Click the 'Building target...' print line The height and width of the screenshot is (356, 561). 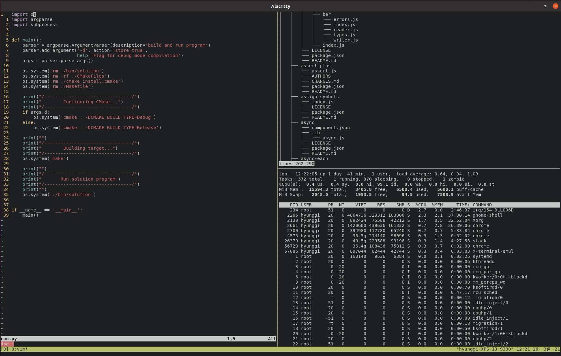[x=70, y=148]
